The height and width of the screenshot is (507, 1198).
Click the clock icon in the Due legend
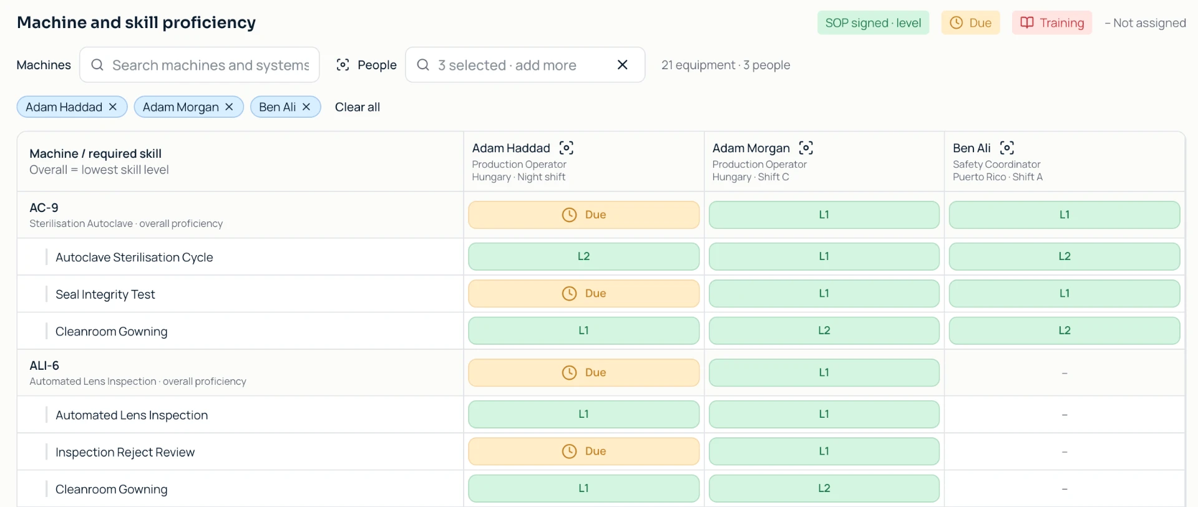pos(956,23)
